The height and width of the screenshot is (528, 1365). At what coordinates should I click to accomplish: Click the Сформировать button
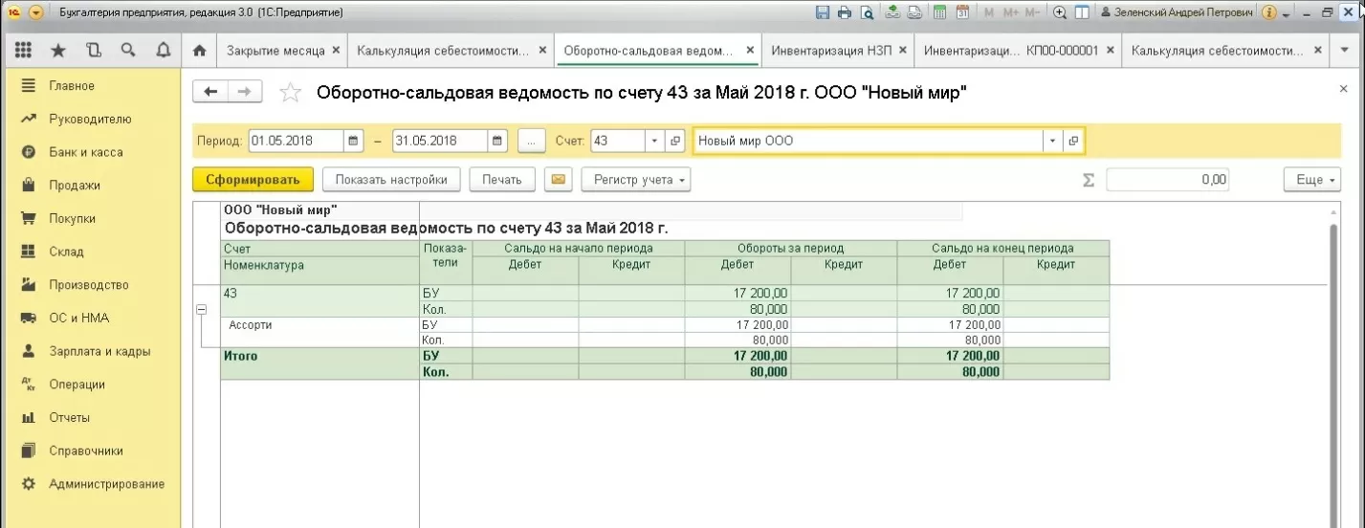pyautogui.click(x=253, y=179)
